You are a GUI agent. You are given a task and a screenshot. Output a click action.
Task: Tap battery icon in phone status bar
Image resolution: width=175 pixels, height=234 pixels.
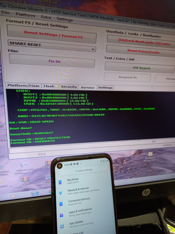(106, 161)
